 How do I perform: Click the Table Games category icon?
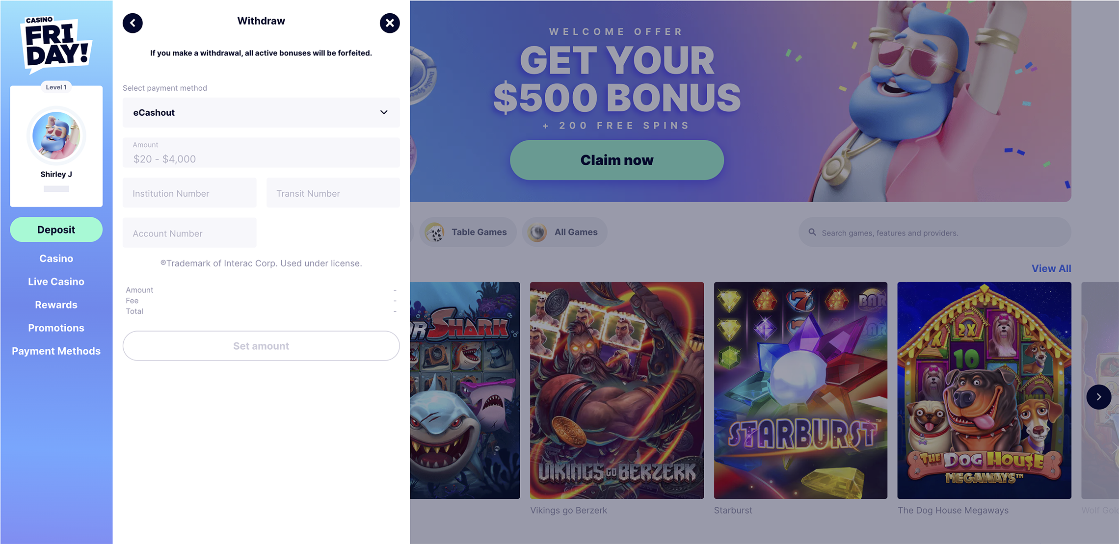(434, 233)
